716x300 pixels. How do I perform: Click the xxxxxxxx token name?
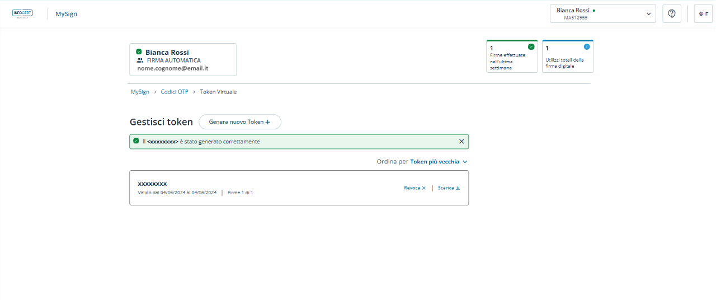(152, 184)
